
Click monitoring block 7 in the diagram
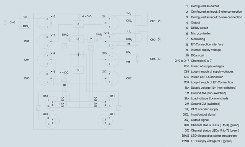click(x=91, y=39)
